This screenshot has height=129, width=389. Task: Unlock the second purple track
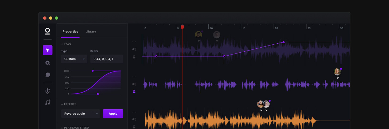[x=134, y=92]
